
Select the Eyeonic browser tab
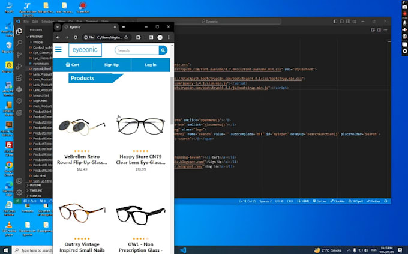[84, 27]
